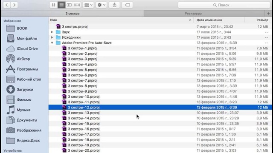The image size is (273, 153).
Task: Switch to Cover Flow view mode
Action: click(77, 5)
